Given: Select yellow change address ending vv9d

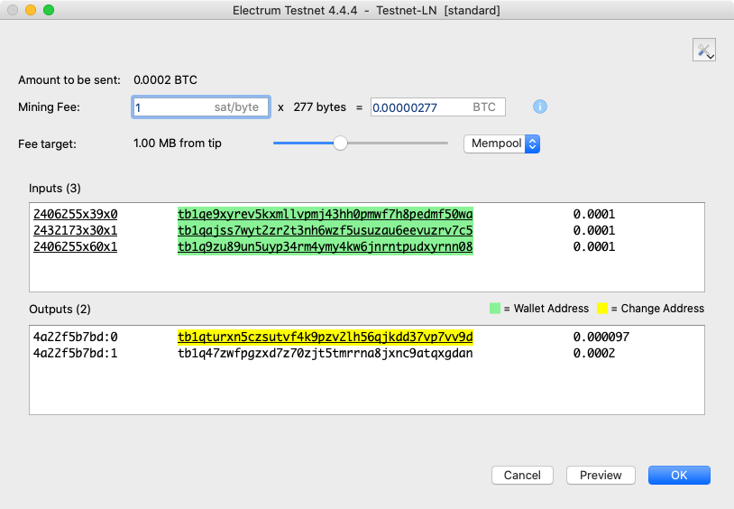Looking at the screenshot, I should [326, 337].
